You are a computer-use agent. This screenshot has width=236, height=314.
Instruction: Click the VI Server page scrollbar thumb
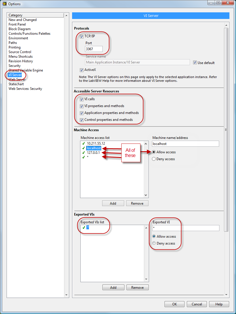[x=226, y=130]
